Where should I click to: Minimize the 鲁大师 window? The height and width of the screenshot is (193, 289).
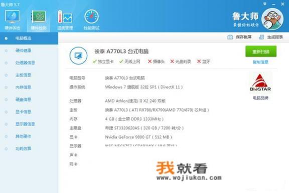[x=274, y=4]
